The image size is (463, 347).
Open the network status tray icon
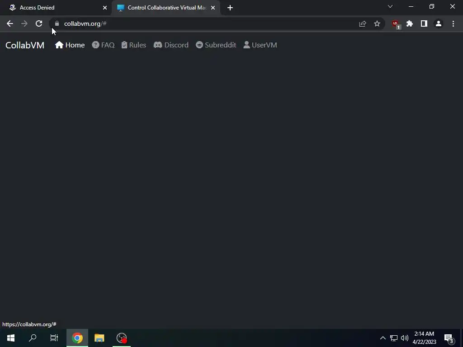point(394,338)
